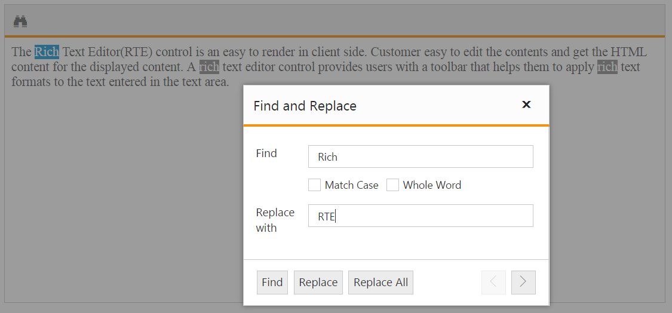Viewport: 672px width, 313px height.
Task: Click the "Find" label beside search input
Action: pos(266,154)
